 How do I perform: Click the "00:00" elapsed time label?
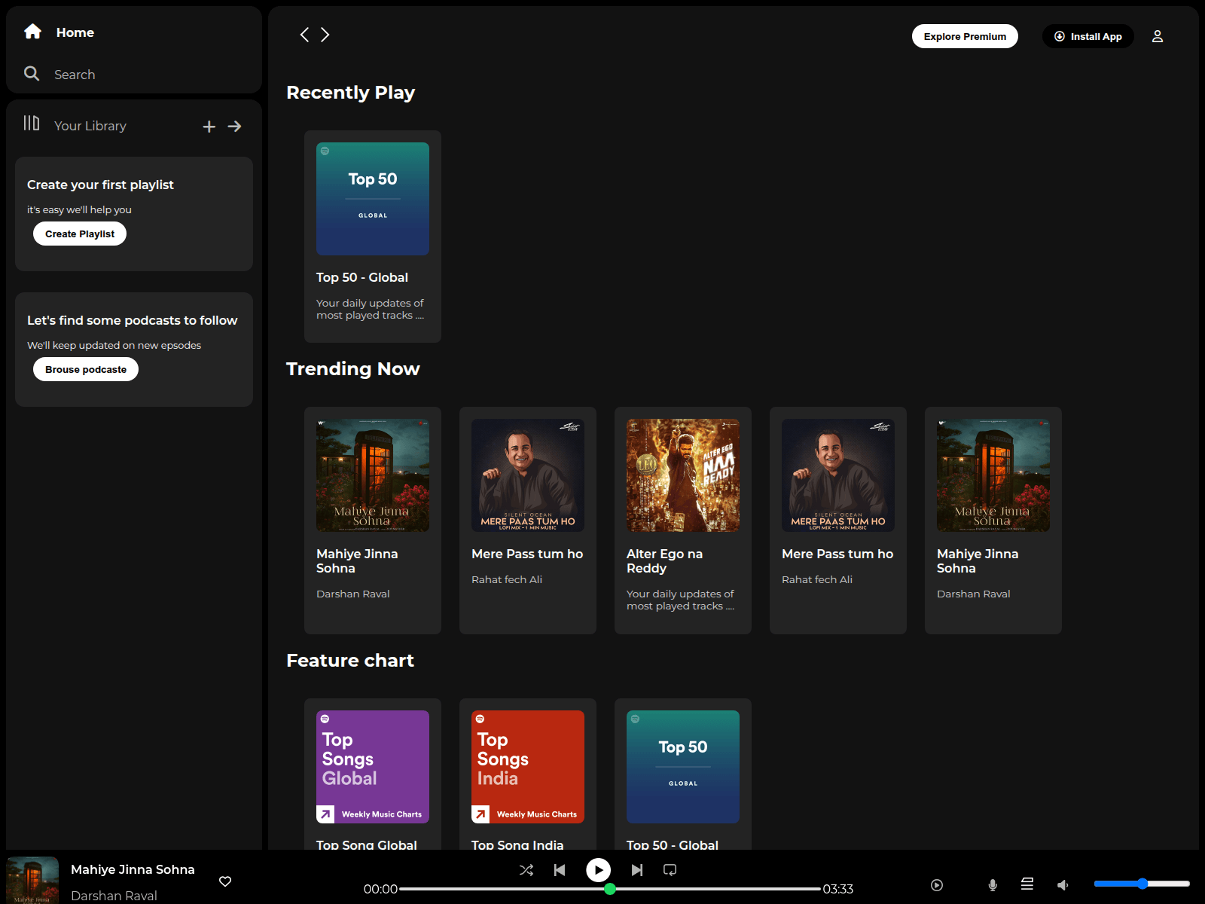tap(380, 889)
